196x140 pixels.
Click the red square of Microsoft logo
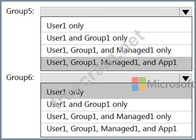pos(135,80)
